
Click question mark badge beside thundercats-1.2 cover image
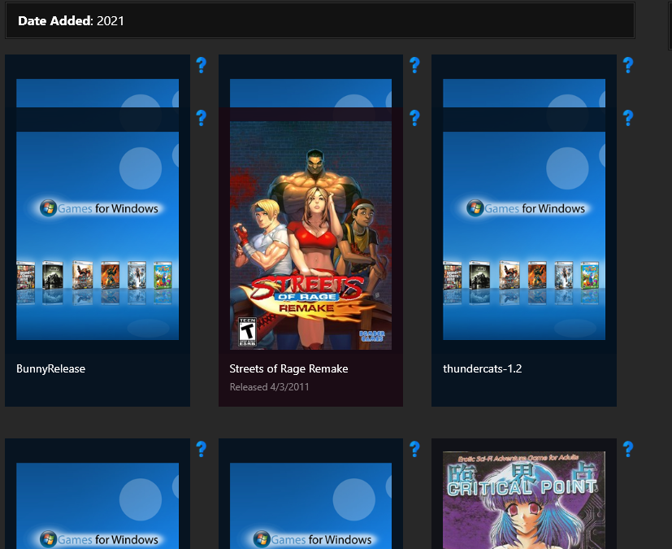tap(628, 117)
